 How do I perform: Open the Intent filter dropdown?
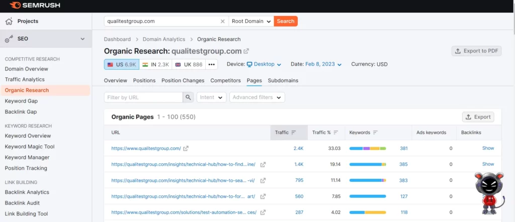pos(212,97)
